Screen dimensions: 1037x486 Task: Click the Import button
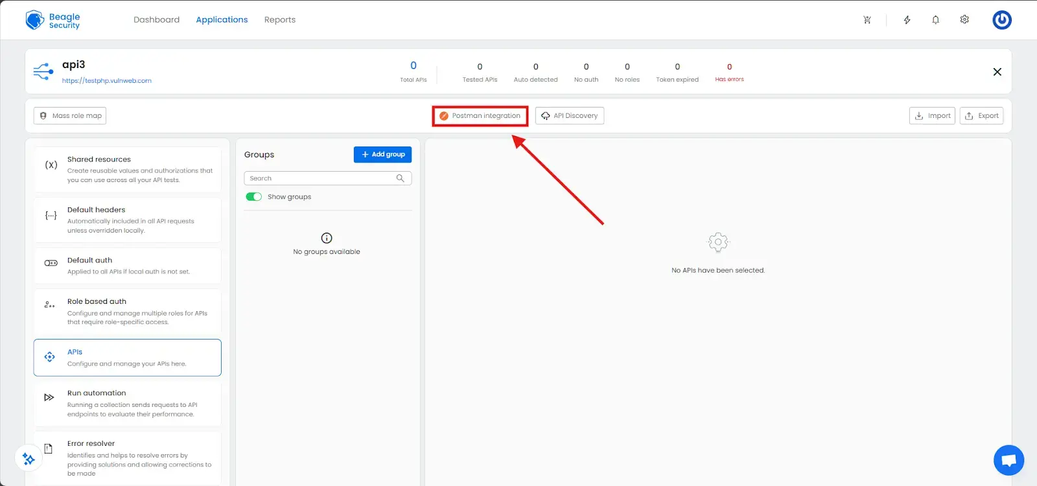tap(932, 116)
